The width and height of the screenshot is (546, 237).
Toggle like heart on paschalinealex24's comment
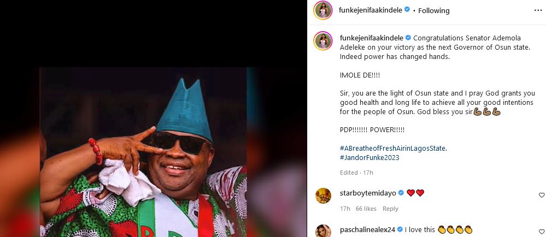542,230
